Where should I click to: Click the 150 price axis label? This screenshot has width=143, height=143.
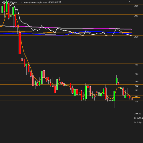click(x=136, y=74)
